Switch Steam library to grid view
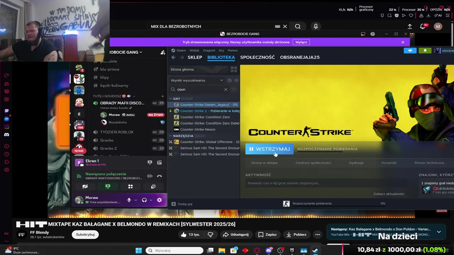 [x=234, y=69]
